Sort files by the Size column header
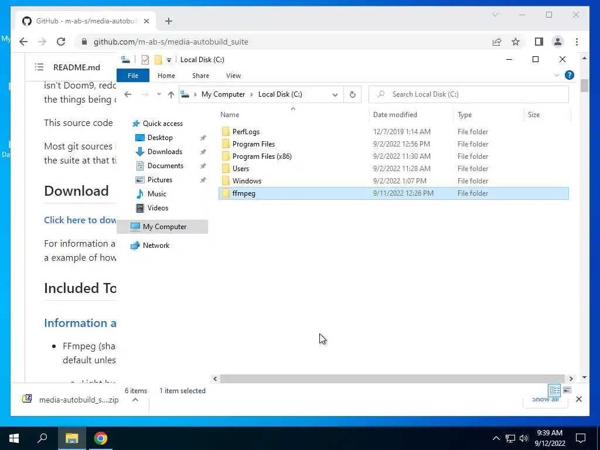 [x=533, y=115]
